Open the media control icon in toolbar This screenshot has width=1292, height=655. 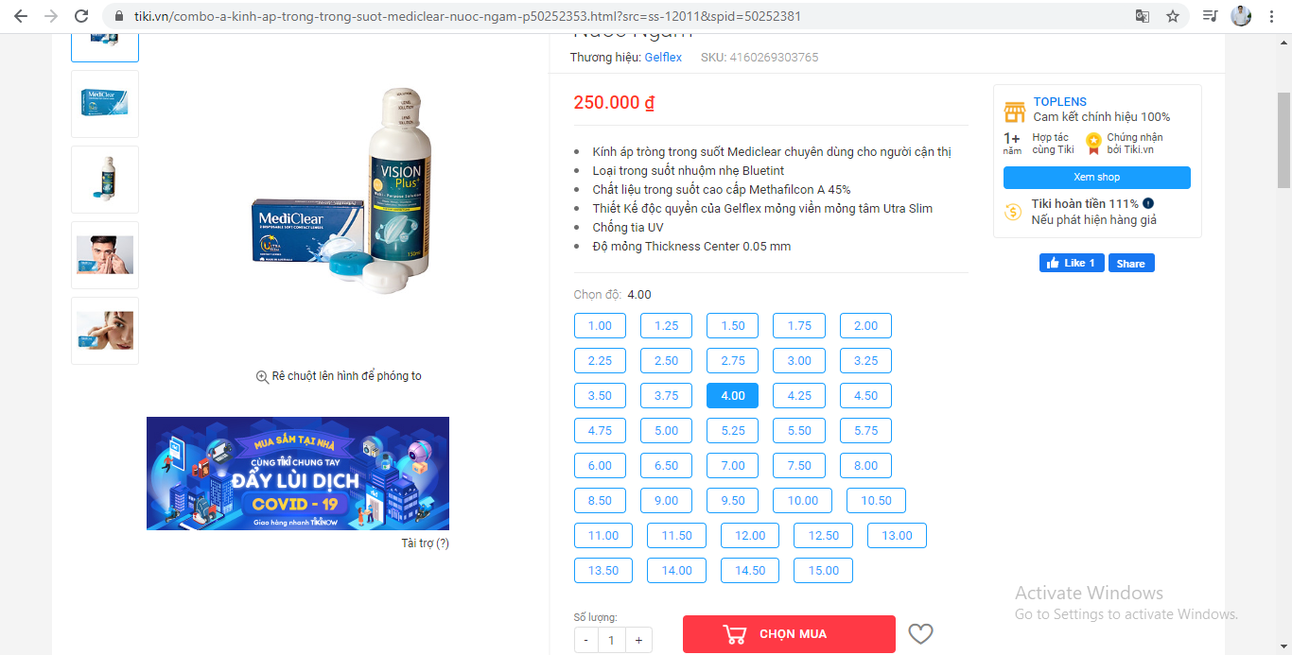(x=1210, y=16)
